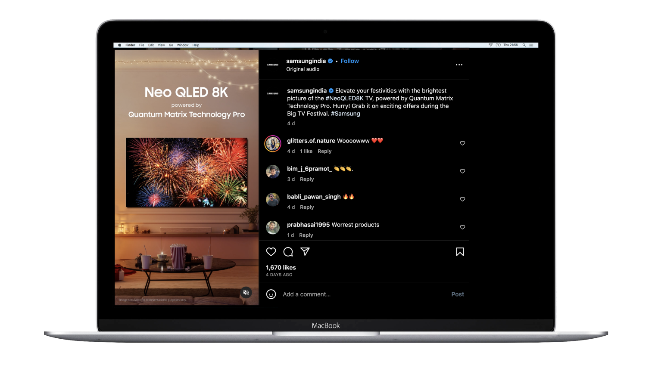Screen dimensions: 655x368
Task: Open the Apple menu
Action: coord(119,45)
